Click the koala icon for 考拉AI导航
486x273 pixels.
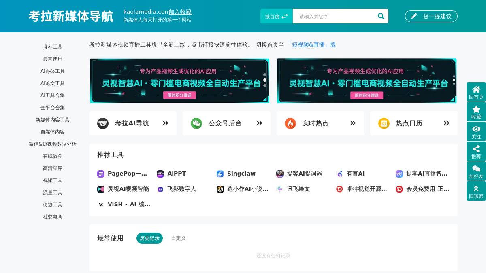pos(103,123)
